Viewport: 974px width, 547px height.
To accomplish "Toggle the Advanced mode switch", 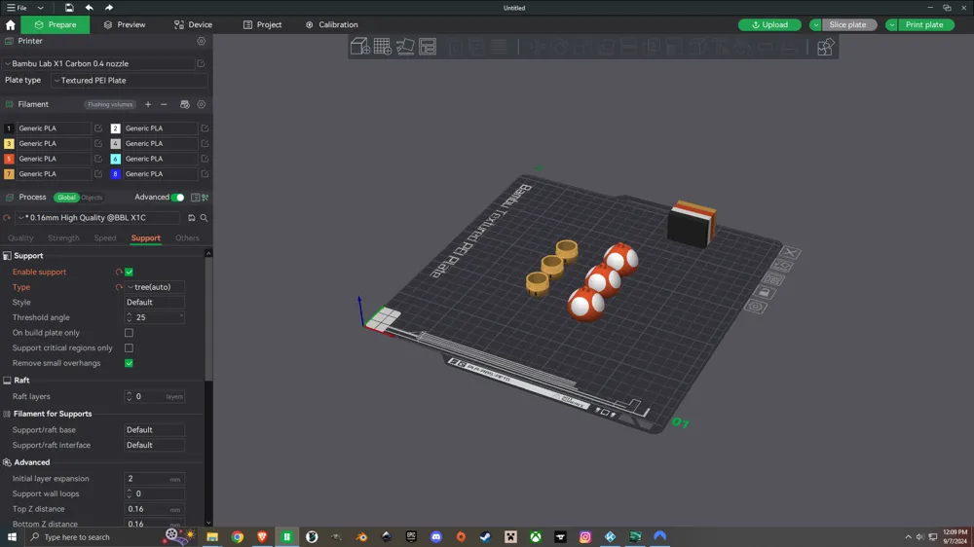I will pos(177,198).
